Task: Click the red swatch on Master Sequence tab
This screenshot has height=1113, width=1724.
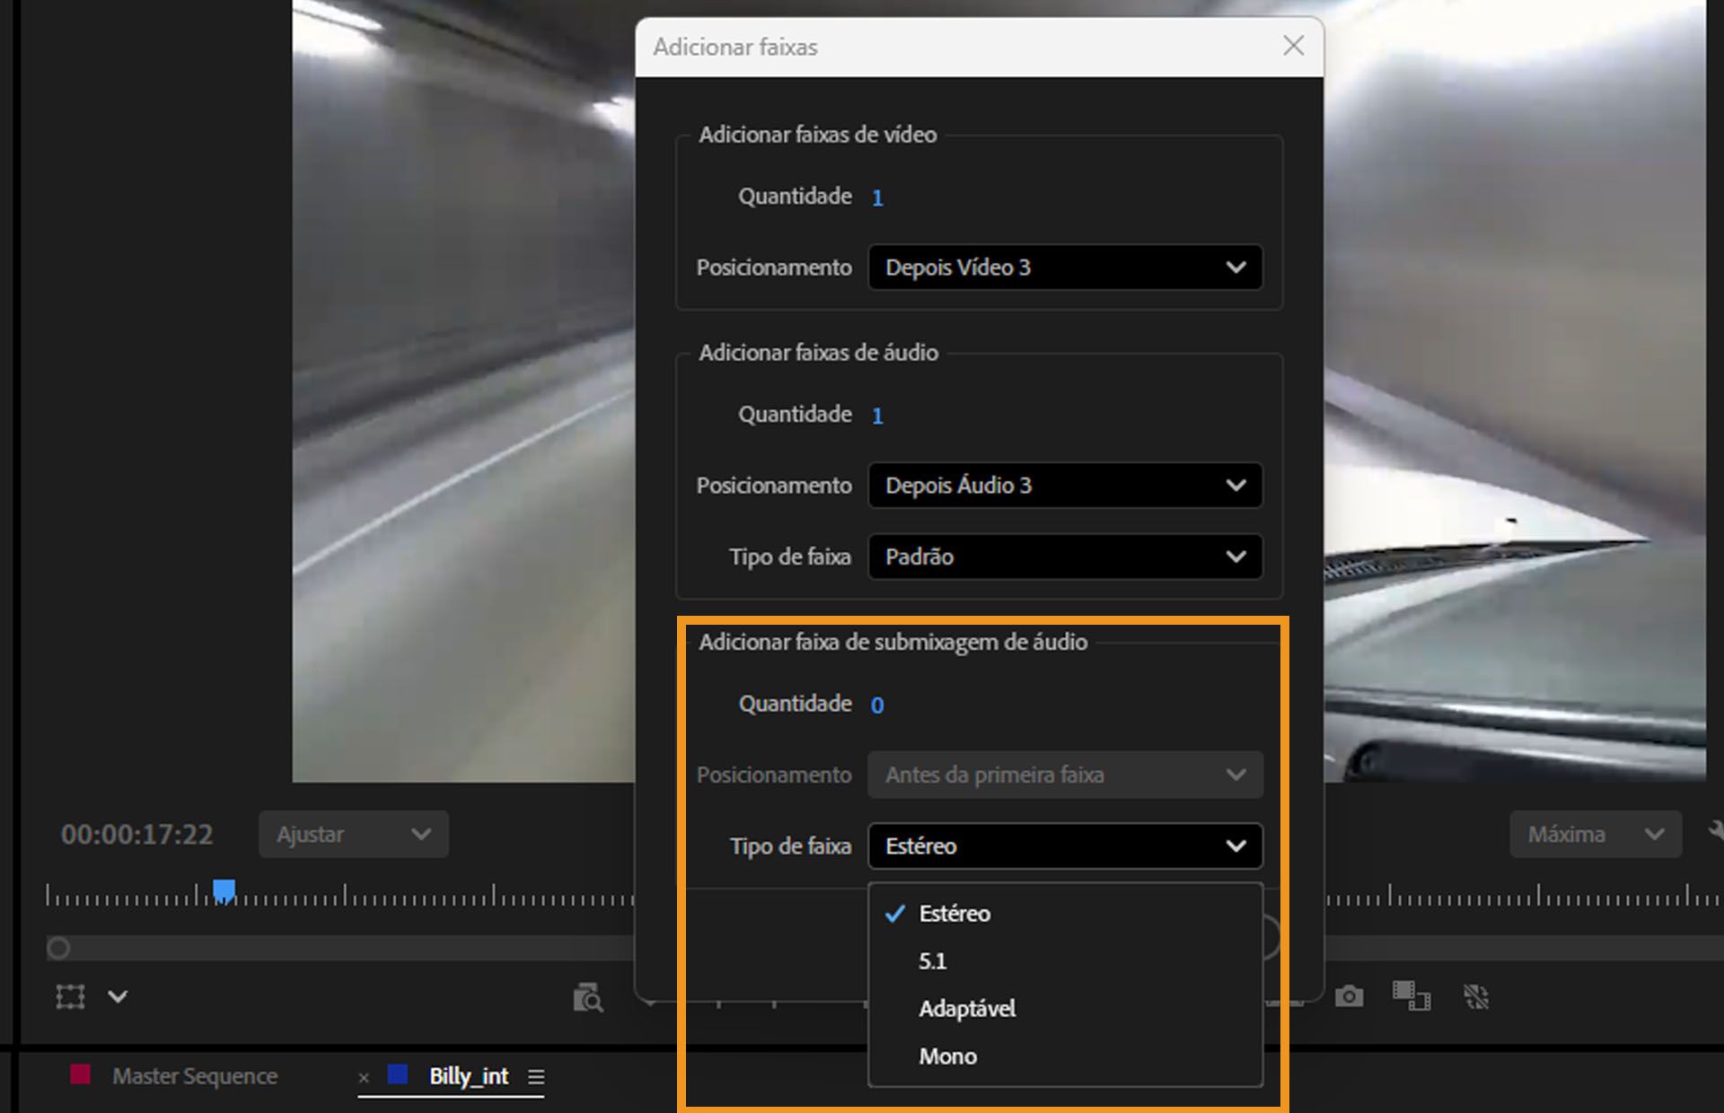Action: tap(81, 1075)
